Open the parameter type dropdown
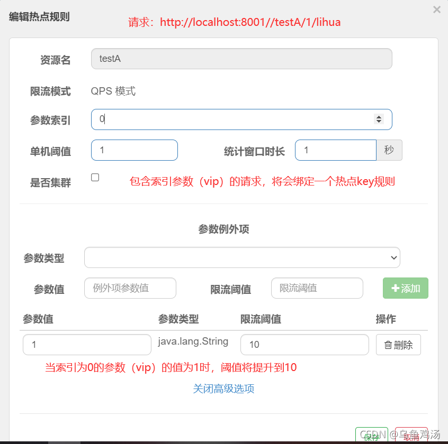This screenshot has width=448, height=444. [242, 257]
